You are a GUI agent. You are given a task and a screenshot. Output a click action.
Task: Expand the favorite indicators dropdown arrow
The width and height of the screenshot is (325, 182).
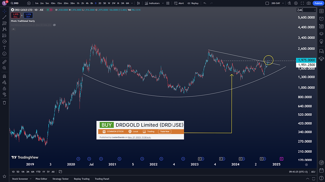click(x=163, y=3)
